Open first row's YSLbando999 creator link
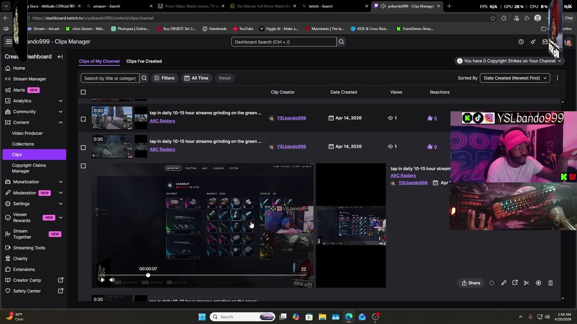Viewport: 577px width, 324px height. [x=291, y=118]
